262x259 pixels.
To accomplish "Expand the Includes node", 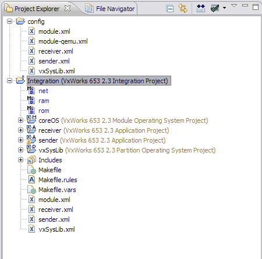I will pyautogui.click(x=20, y=159).
